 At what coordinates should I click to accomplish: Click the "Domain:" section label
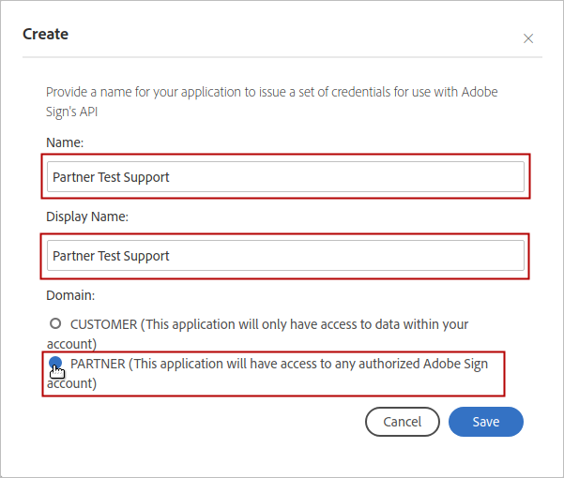coord(70,295)
